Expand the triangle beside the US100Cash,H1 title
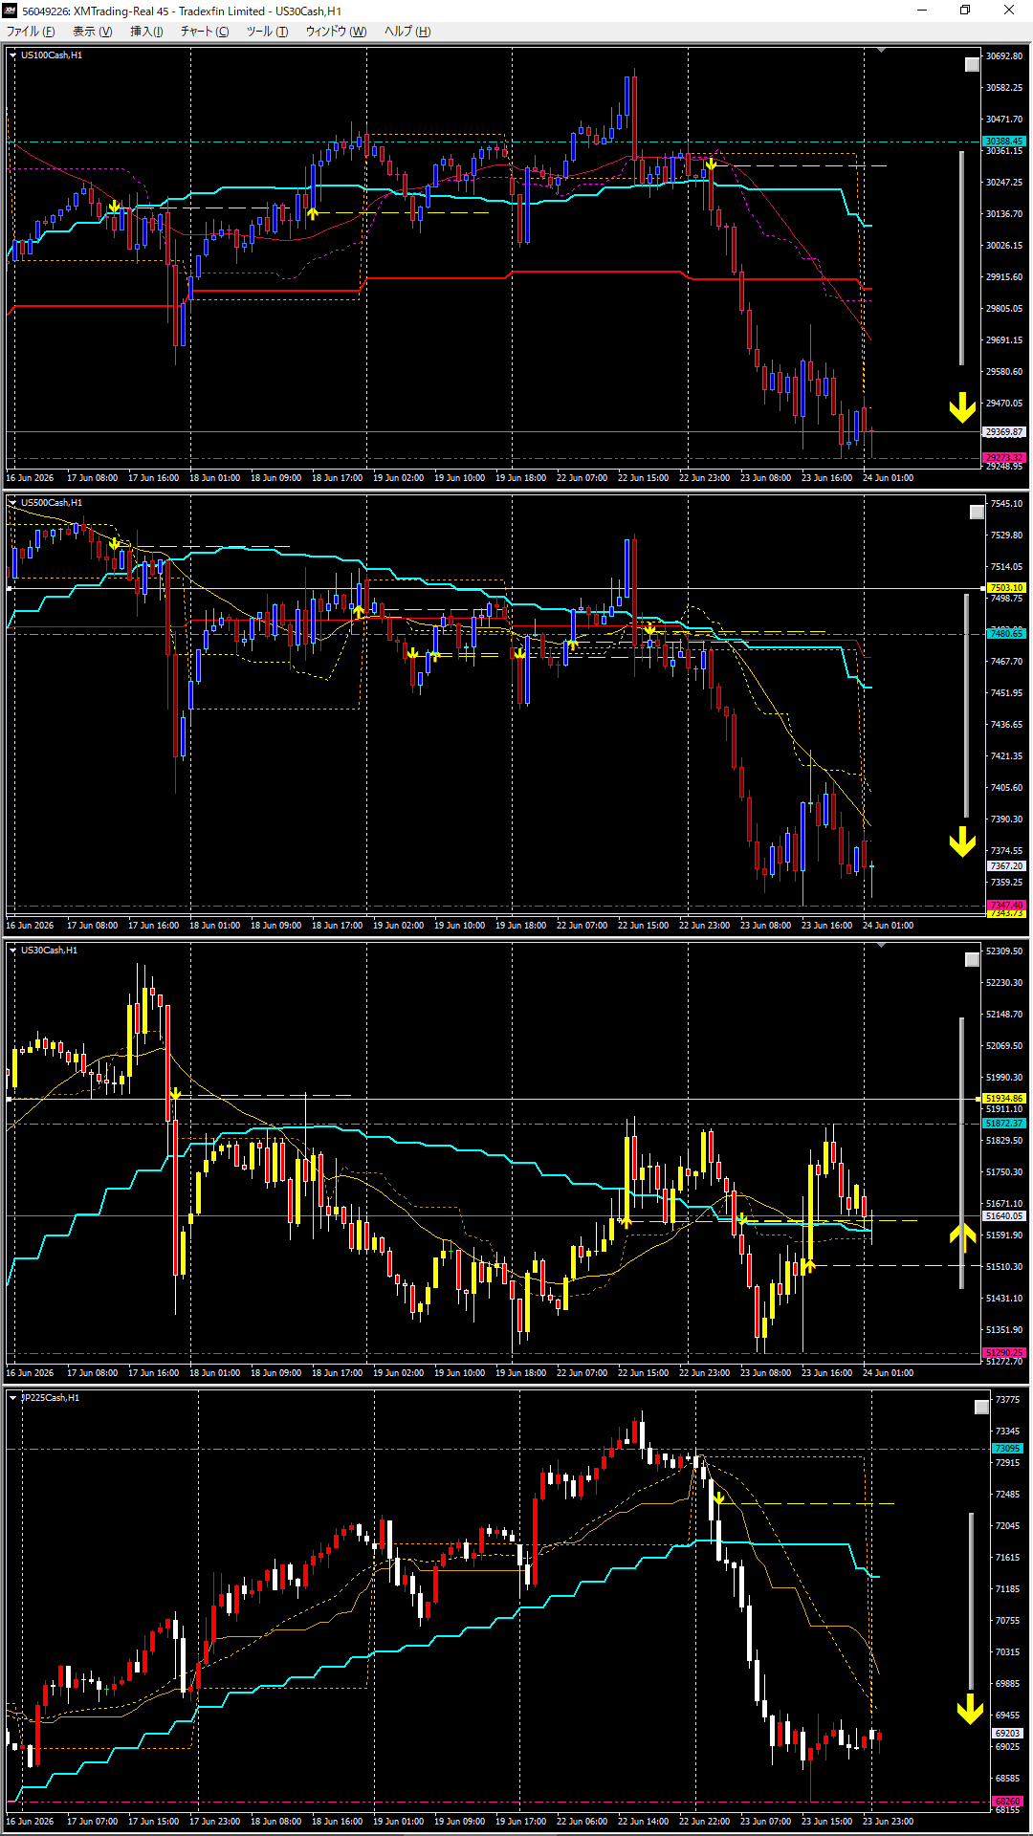This screenshot has height=1836, width=1033. 12,55
